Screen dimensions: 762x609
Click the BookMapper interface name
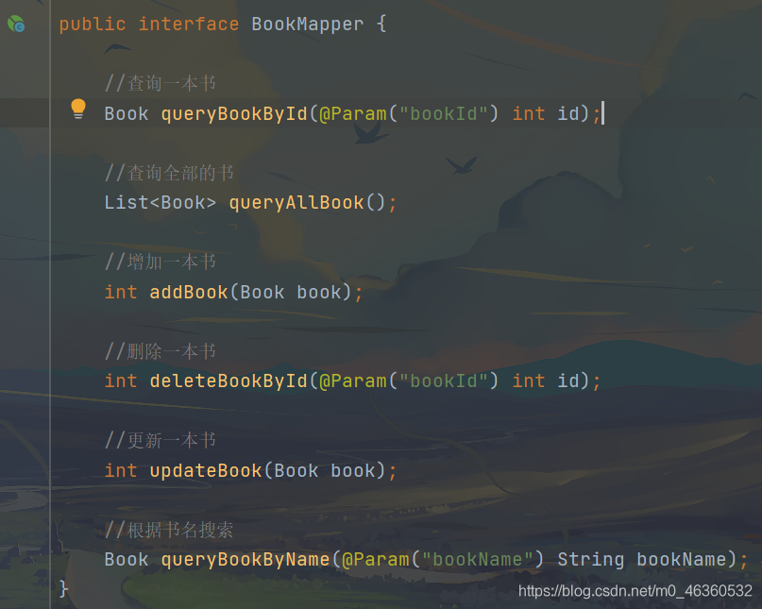[x=308, y=24]
